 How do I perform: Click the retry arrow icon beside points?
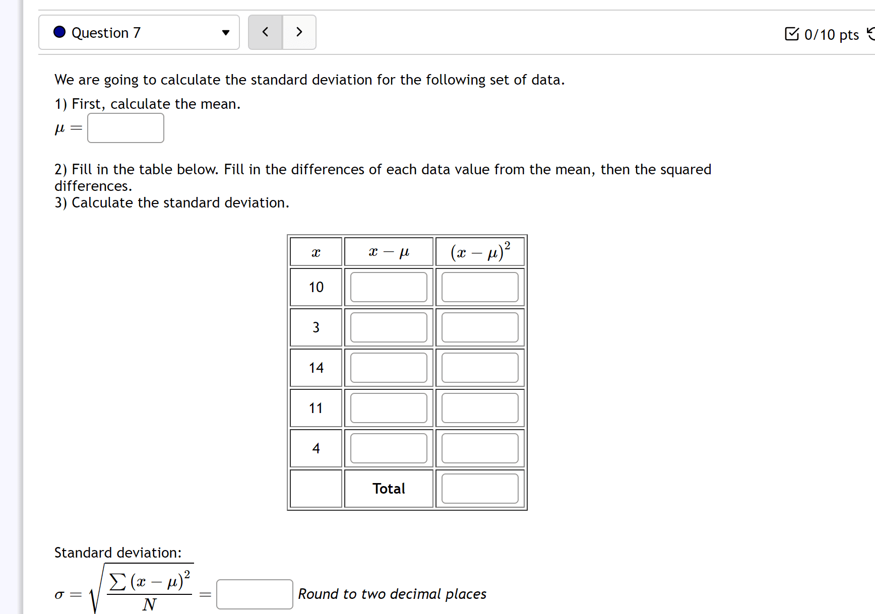click(870, 34)
